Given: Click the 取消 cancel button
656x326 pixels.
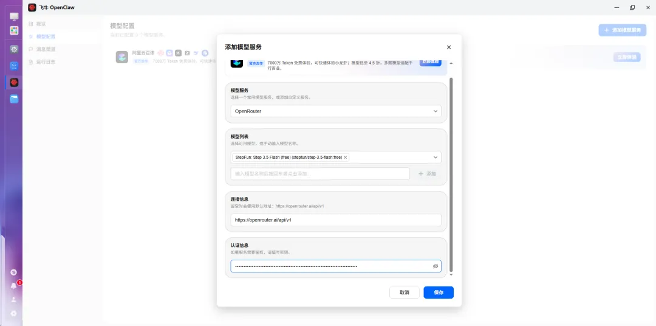Looking at the screenshot, I should [404, 293].
